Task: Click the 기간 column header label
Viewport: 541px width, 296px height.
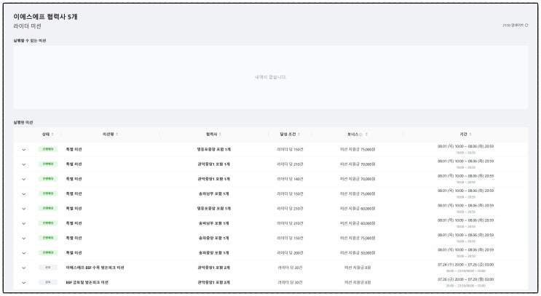Action: (463, 134)
